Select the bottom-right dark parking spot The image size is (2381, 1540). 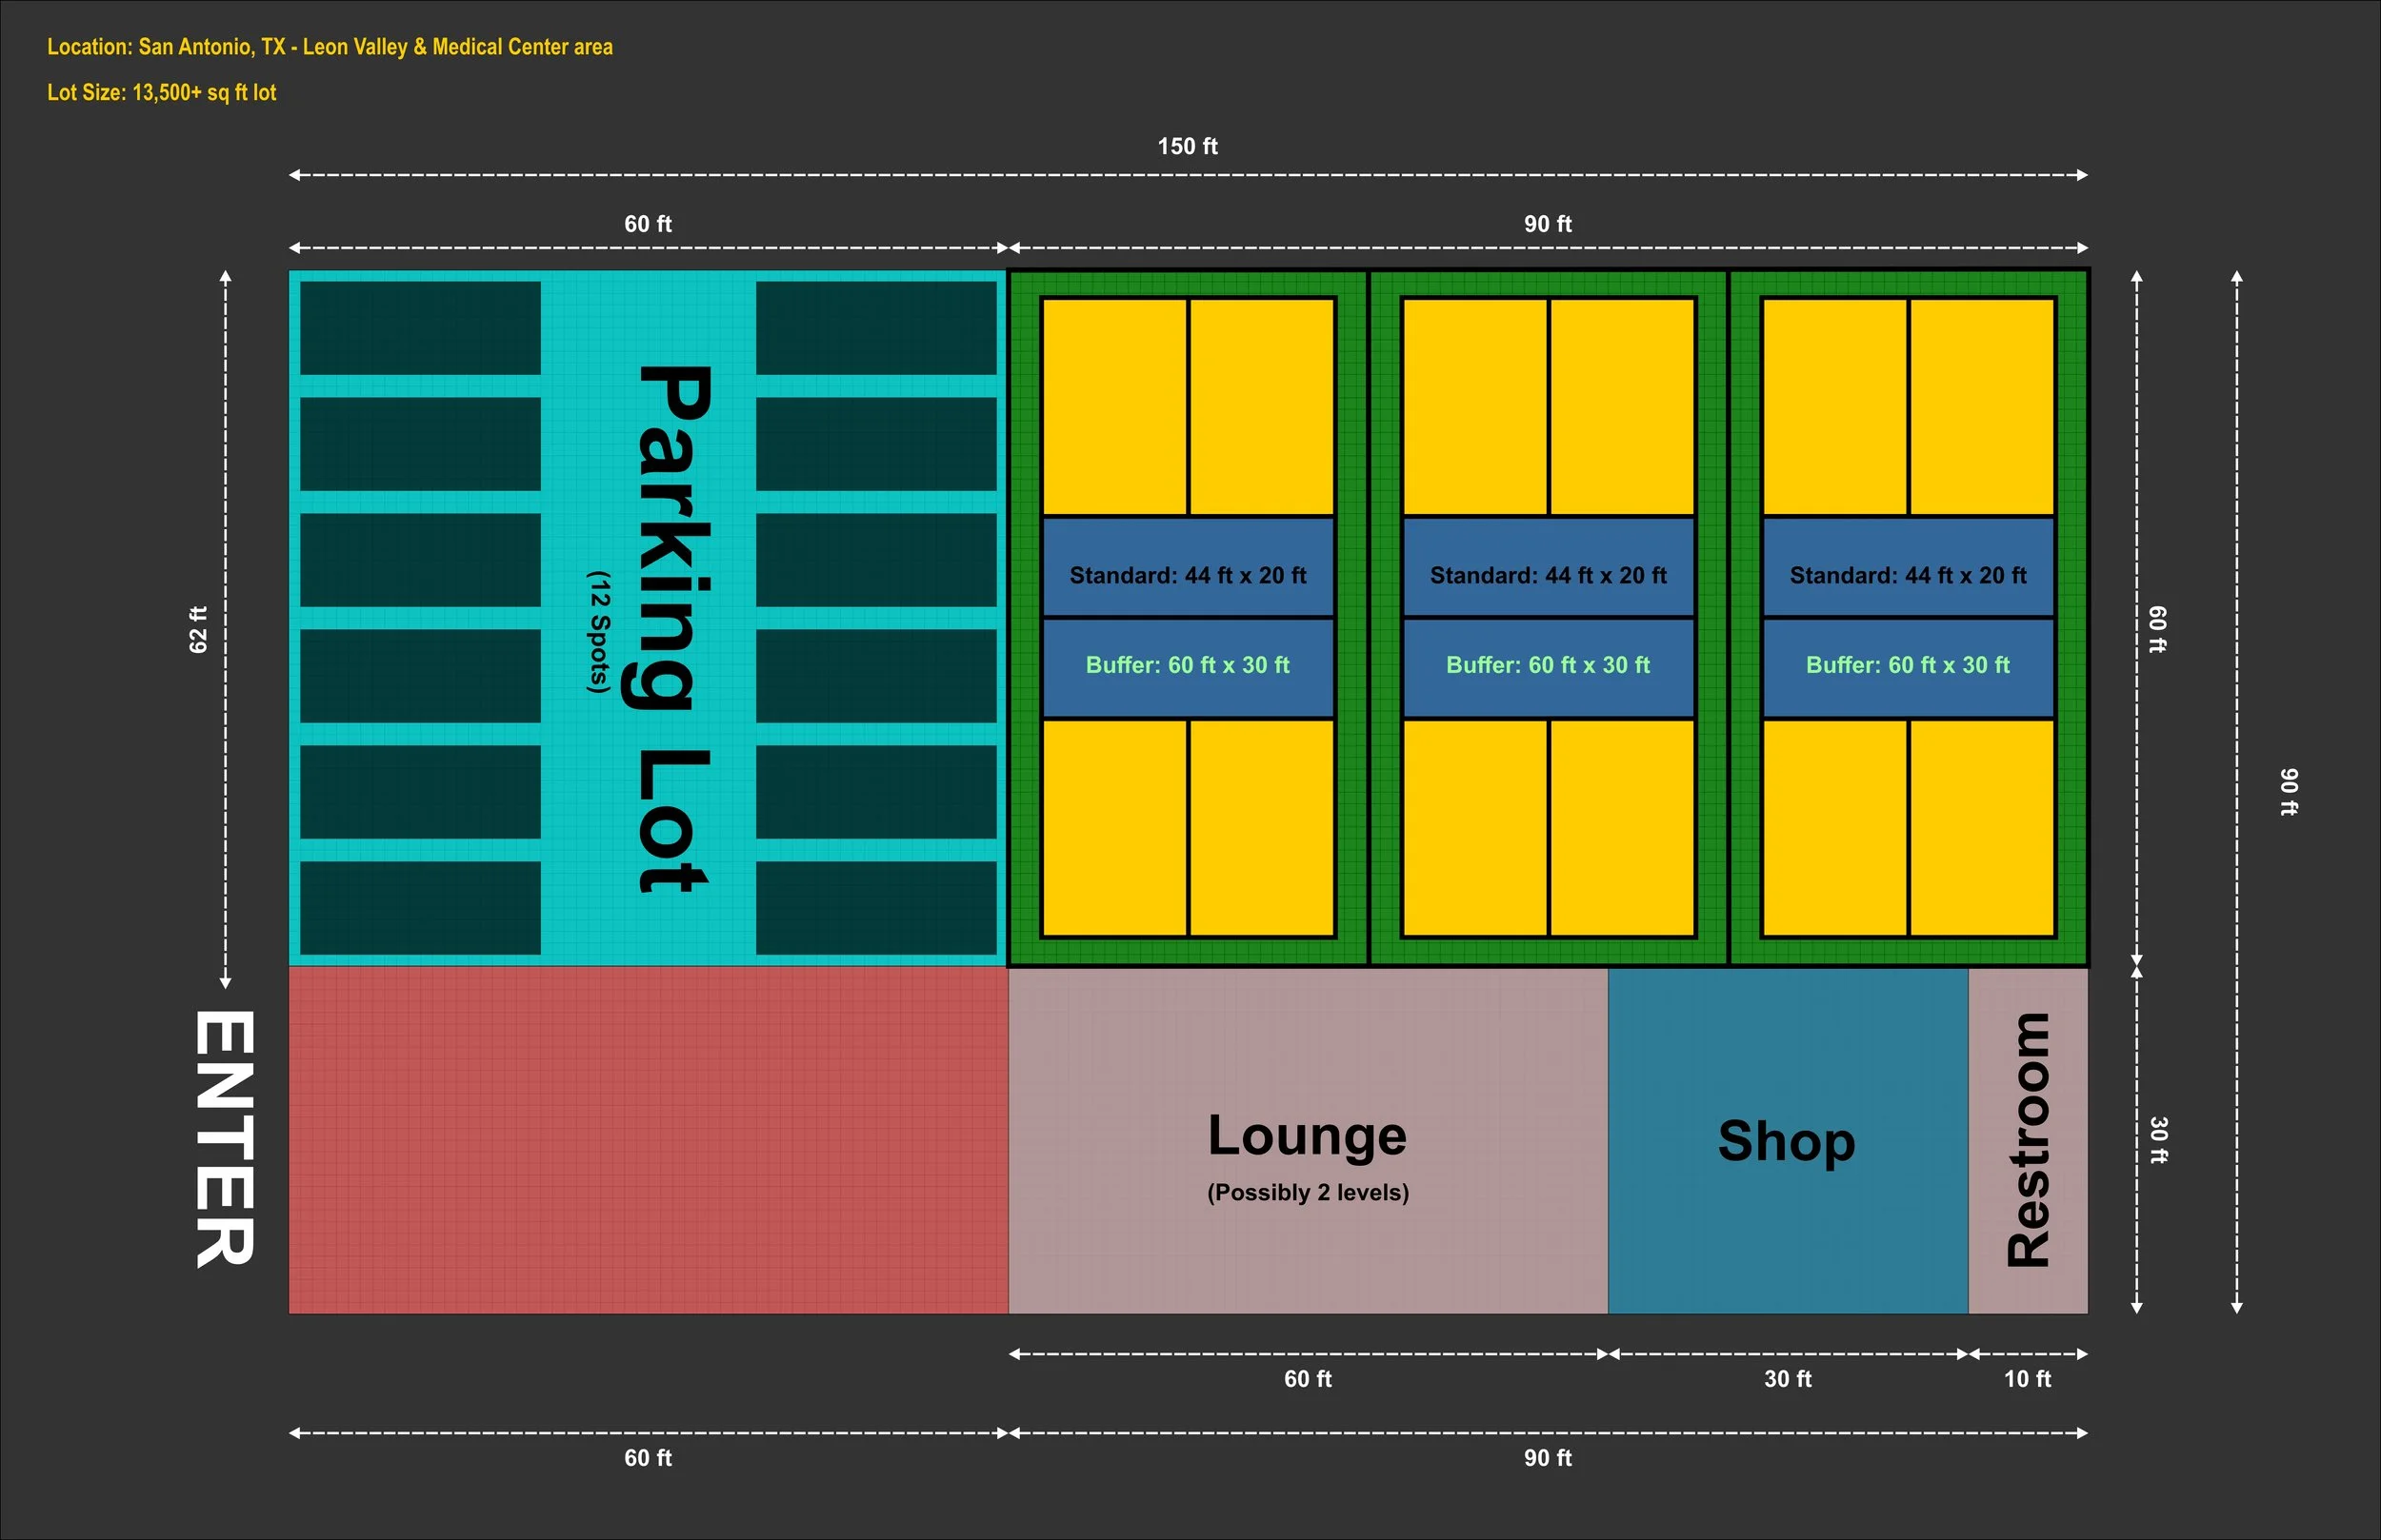875,908
